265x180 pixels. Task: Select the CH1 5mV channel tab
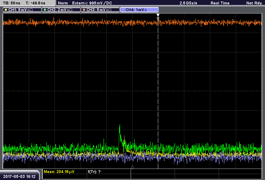point(22,10)
